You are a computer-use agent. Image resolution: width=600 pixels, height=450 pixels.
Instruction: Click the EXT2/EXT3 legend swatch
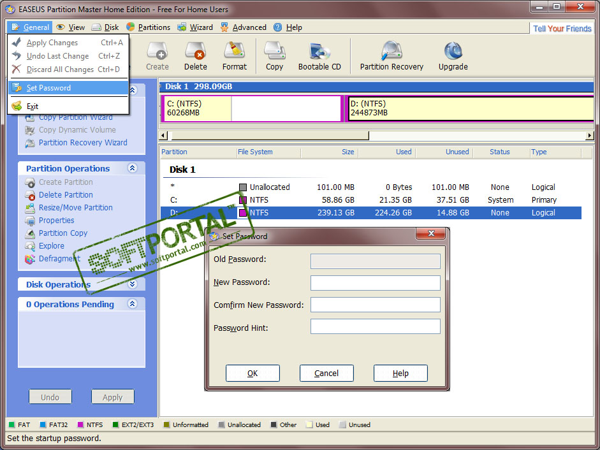(x=115, y=425)
